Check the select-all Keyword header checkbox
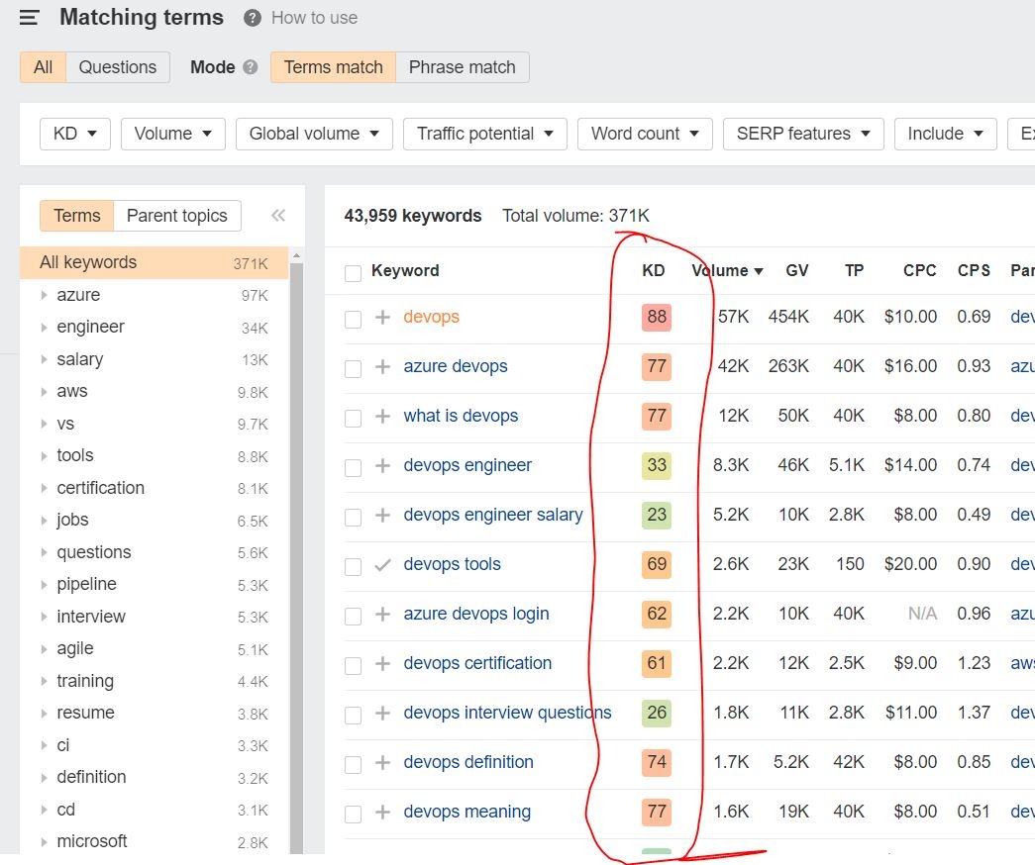This screenshot has height=865, width=1035. coord(353,270)
